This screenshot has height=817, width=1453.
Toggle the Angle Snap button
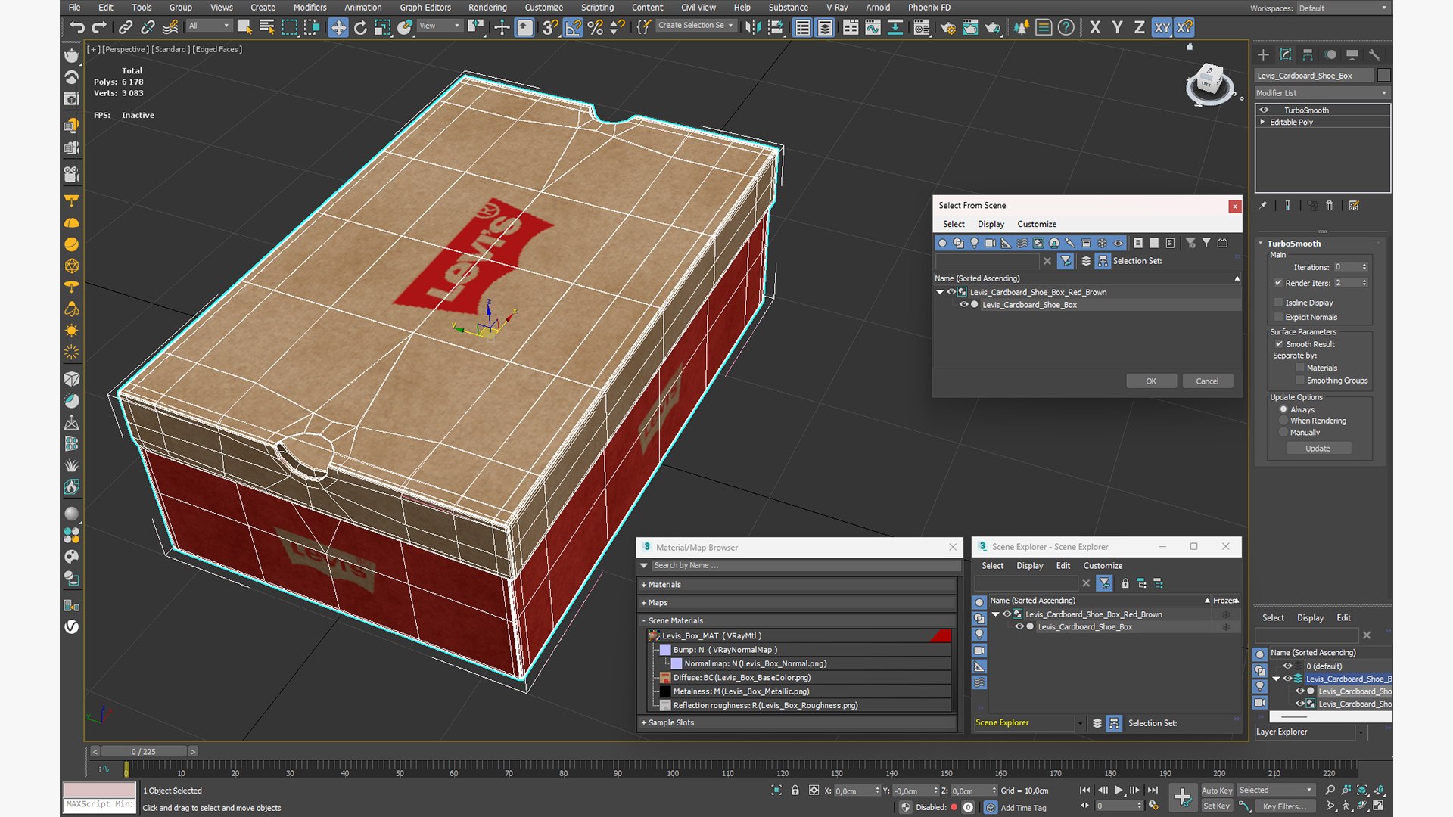pos(574,28)
